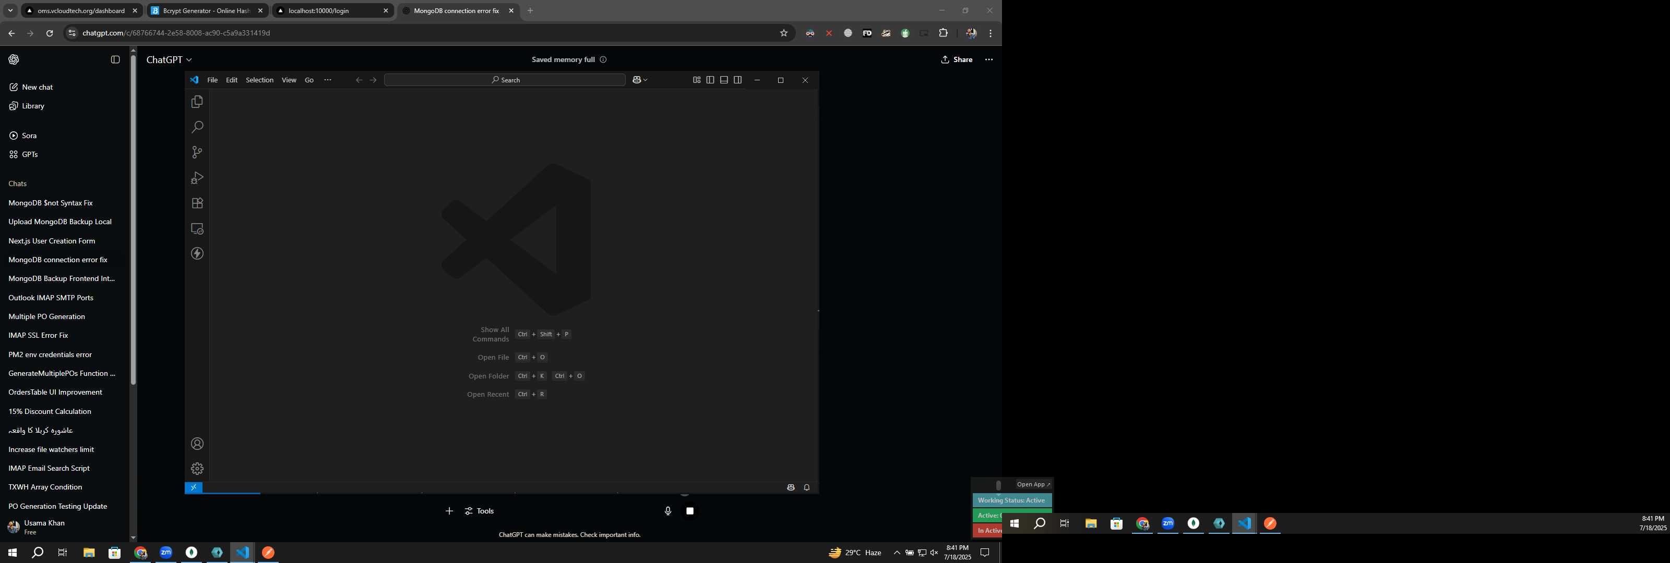Open the Run and Debug view
1670x563 pixels.
coord(197,178)
